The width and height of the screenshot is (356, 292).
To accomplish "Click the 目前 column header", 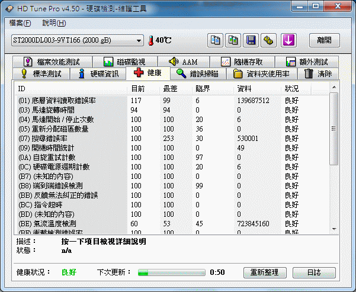I will pos(143,89).
